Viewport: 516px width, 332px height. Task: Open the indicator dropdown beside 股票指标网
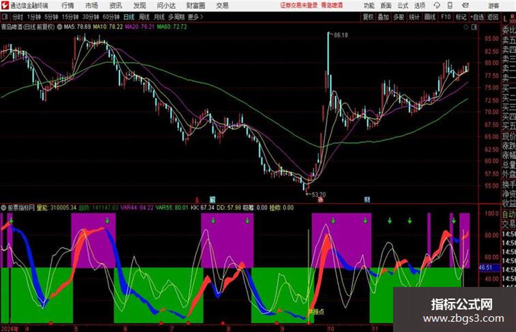click(4, 208)
